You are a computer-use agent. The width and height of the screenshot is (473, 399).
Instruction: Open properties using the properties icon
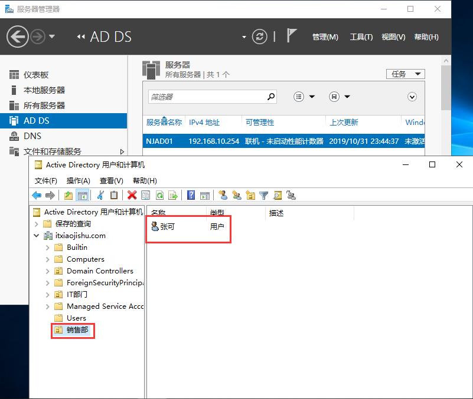pyautogui.click(x=145, y=195)
